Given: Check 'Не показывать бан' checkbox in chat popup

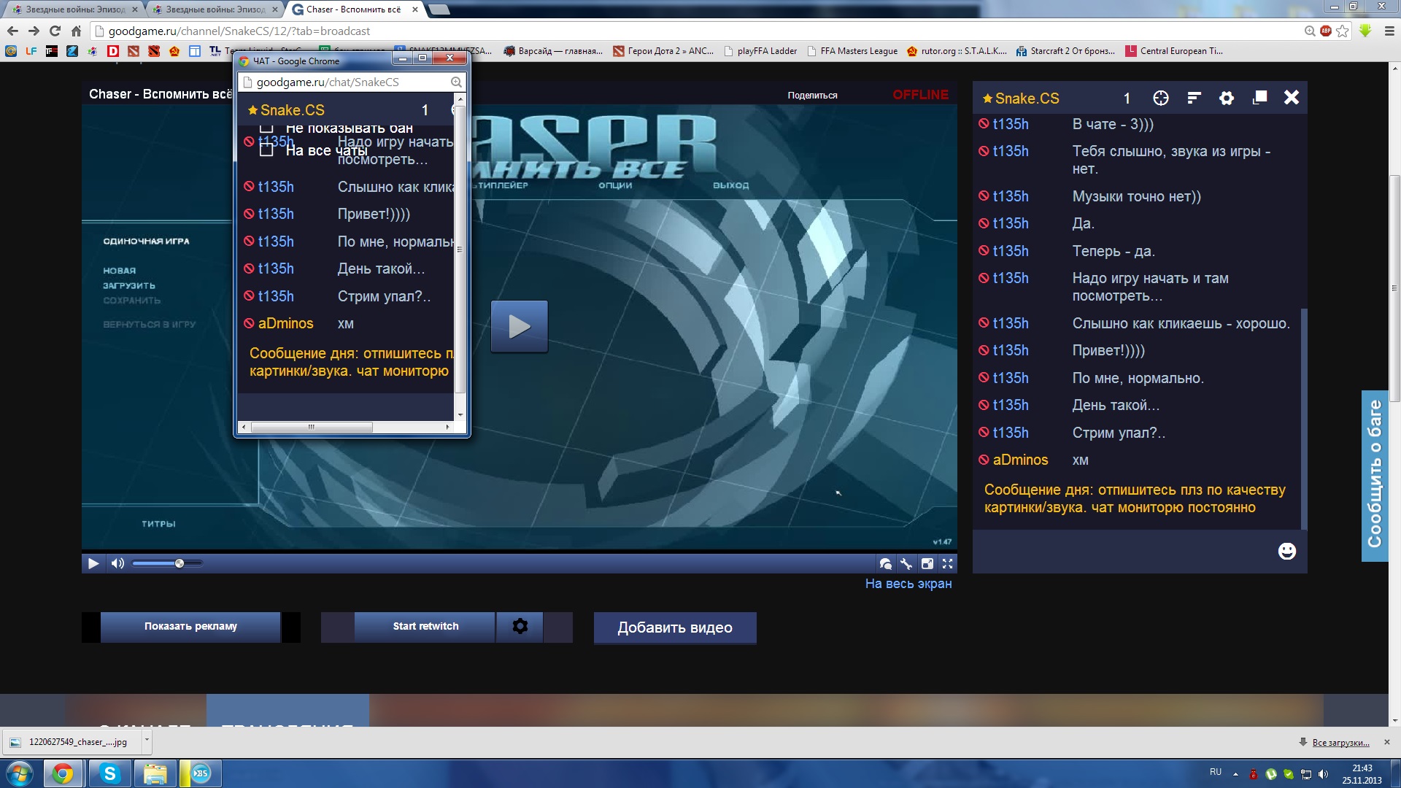Looking at the screenshot, I should point(266,128).
